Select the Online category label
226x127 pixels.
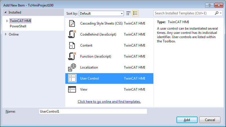[x=14, y=34]
